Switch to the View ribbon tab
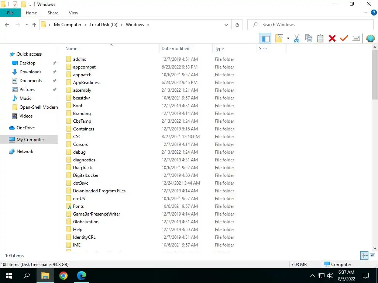 click(x=73, y=13)
